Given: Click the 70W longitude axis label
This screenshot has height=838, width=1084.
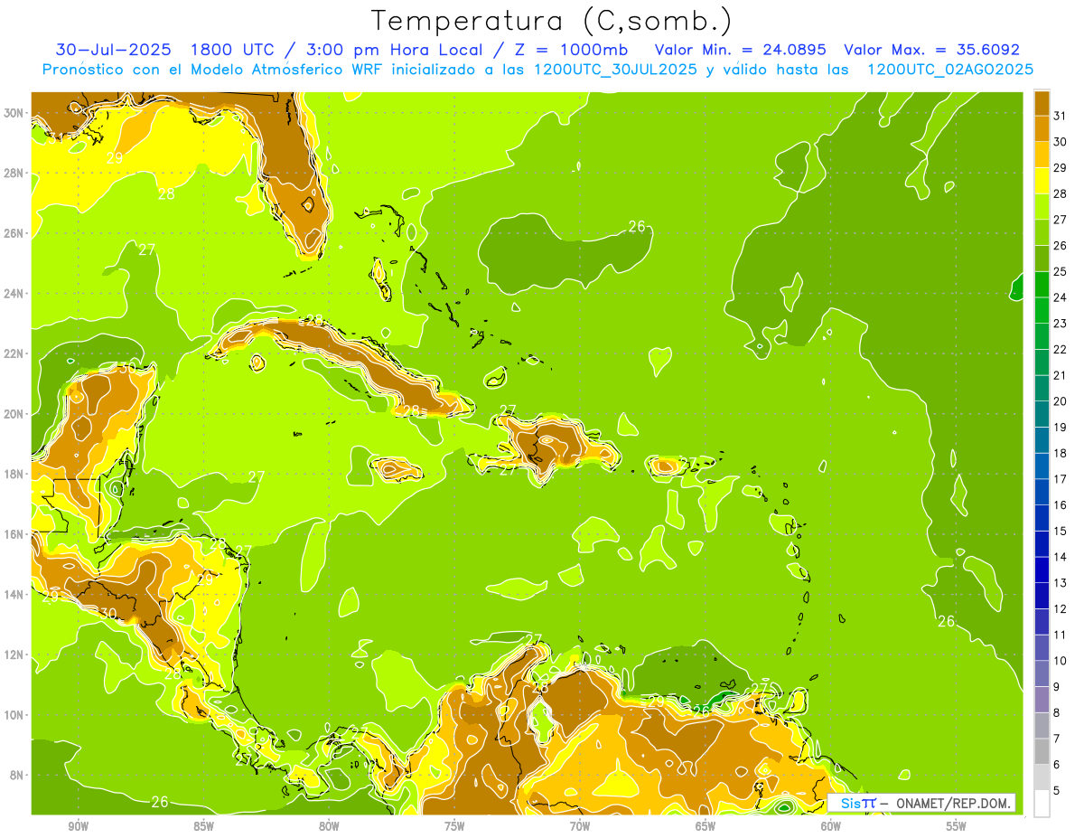Looking at the screenshot, I should click(x=580, y=826).
